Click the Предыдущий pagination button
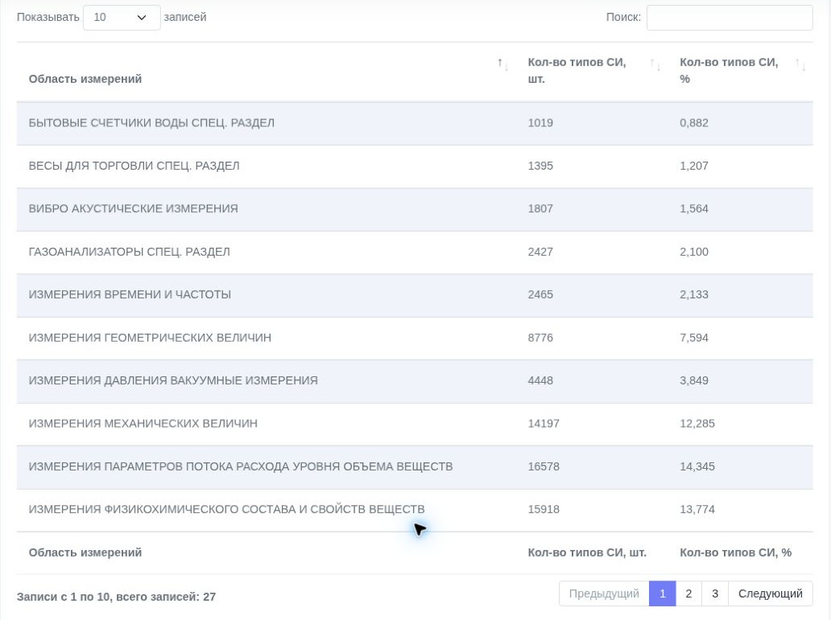The height and width of the screenshot is (620, 831). click(604, 593)
